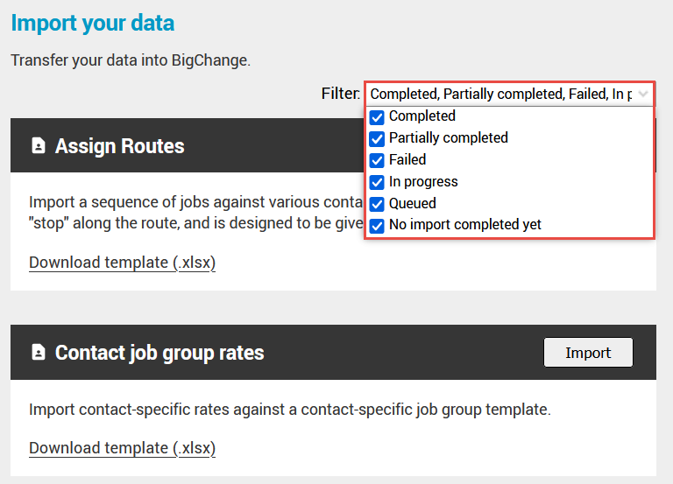Disable the Failed filter option

(x=377, y=160)
